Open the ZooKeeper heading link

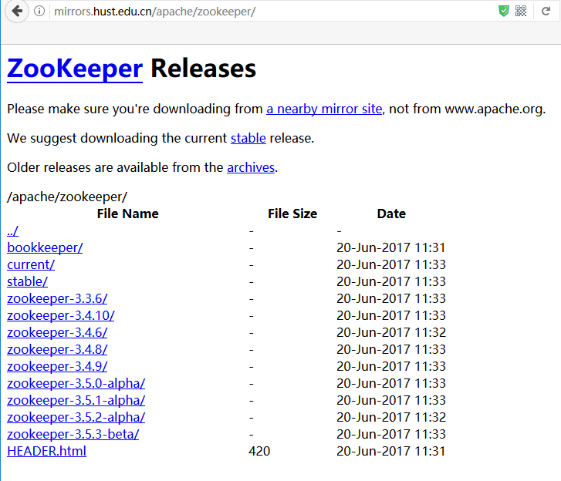point(75,69)
